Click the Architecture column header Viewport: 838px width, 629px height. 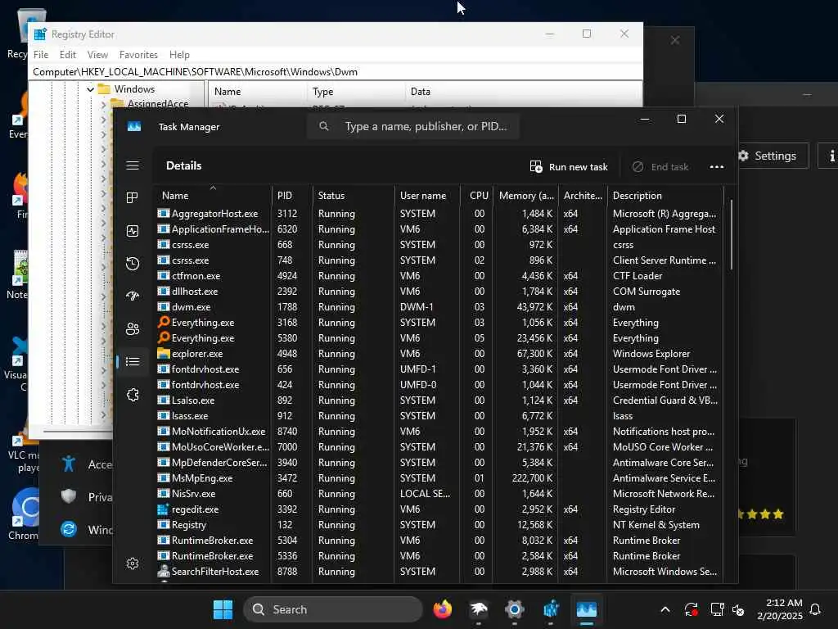point(583,195)
